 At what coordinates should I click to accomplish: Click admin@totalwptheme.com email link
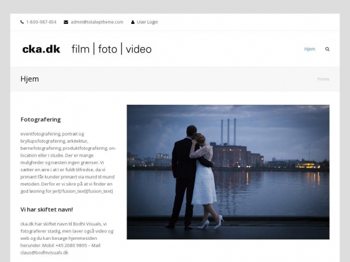97,22
